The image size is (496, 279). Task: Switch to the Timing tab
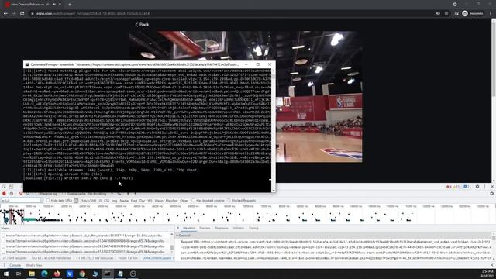click(x=253, y=228)
